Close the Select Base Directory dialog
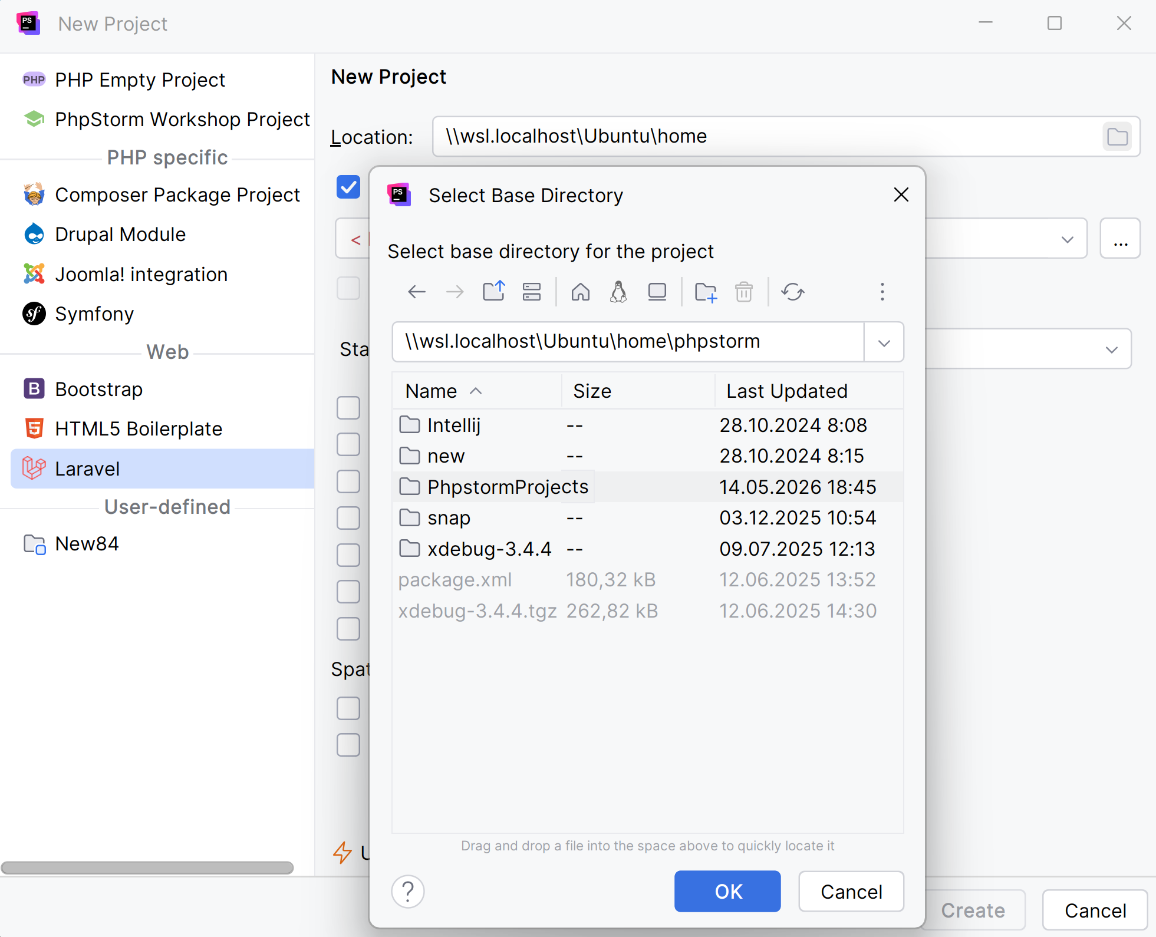Image resolution: width=1156 pixels, height=937 pixels. click(901, 194)
